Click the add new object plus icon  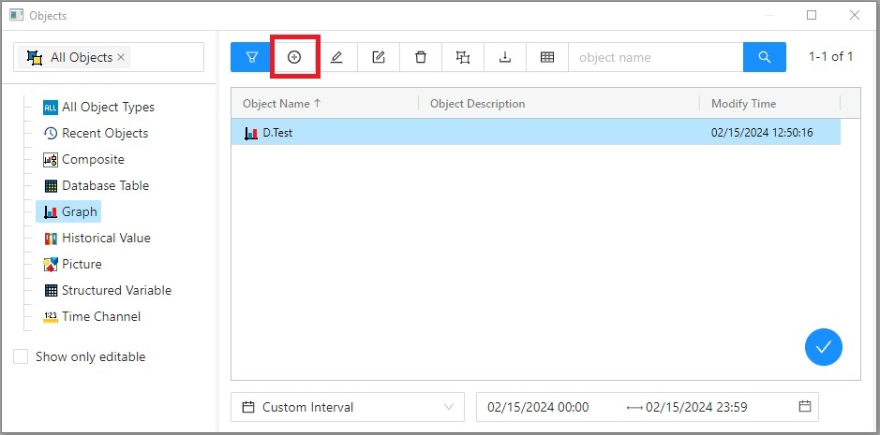pos(294,57)
